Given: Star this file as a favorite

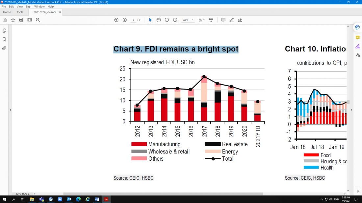Looking at the screenshot, I should pos(13,20).
